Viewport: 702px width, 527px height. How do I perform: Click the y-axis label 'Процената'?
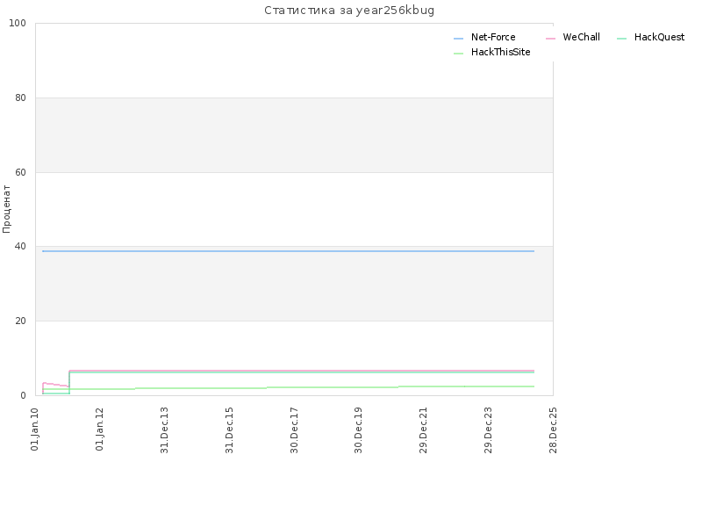(x=6, y=209)
